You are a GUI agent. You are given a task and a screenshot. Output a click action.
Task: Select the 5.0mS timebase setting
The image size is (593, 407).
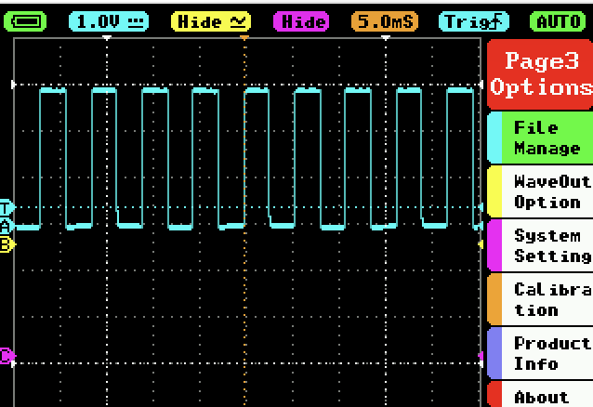[x=385, y=21]
